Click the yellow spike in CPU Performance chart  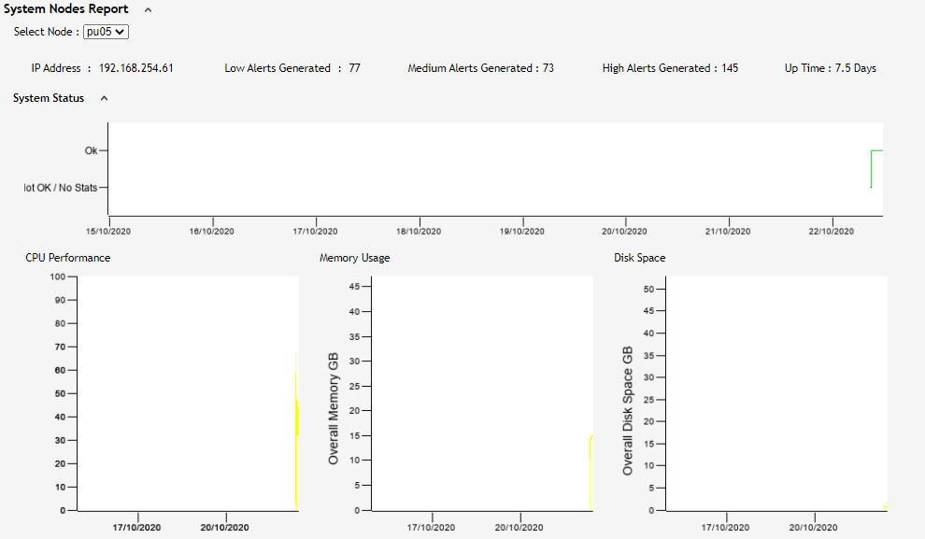point(296,430)
